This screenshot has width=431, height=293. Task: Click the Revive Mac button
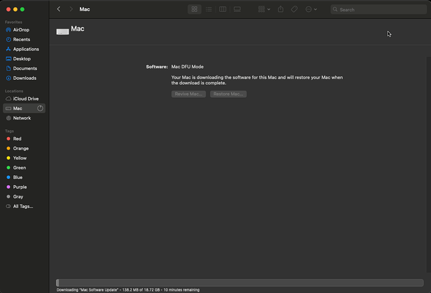point(189,94)
